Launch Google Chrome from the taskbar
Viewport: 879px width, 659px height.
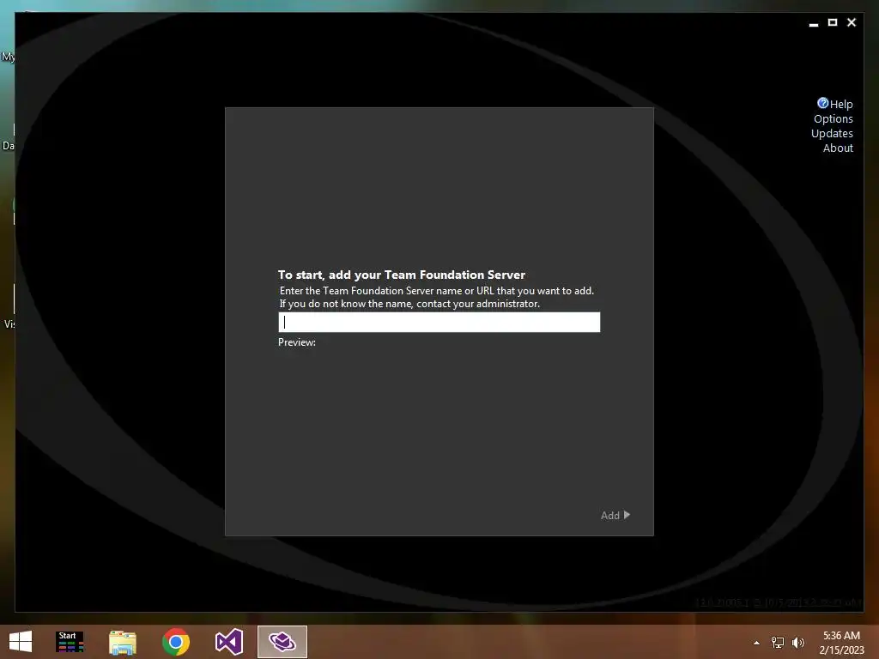pyautogui.click(x=175, y=642)
